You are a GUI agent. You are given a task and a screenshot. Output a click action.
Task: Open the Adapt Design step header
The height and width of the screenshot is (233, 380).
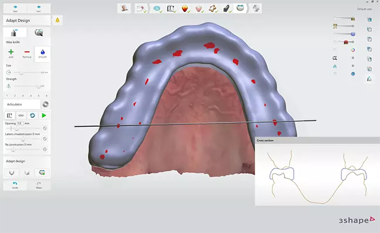click(x=27, y=21)
